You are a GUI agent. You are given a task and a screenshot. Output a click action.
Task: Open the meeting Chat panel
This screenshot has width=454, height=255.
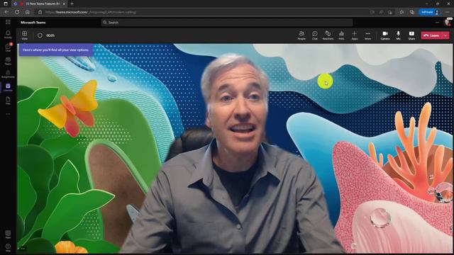coord(315,35)
